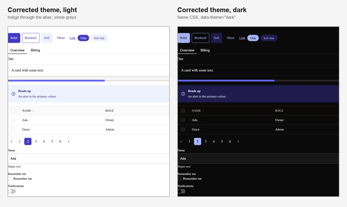The width and height of the screenshot is (347, 207).
Task: Click the solid Chip in the dark theme
Action: coord(253,38)
